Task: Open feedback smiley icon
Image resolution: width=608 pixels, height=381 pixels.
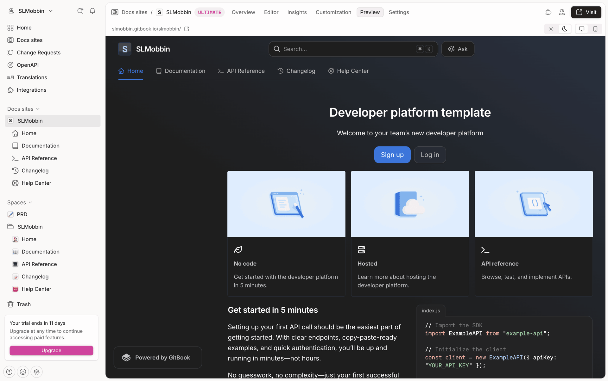Action: point(23,372)
